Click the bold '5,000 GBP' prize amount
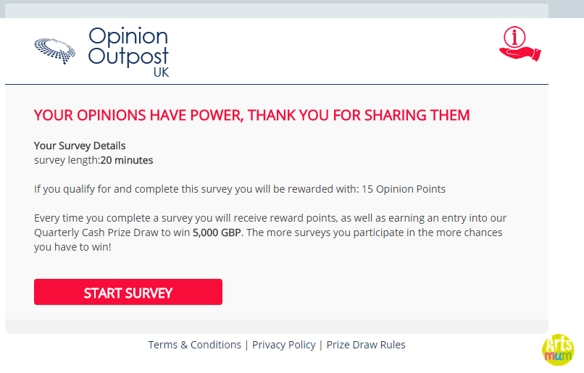Viewport: 584px width, 373px height. coord(217,232)
